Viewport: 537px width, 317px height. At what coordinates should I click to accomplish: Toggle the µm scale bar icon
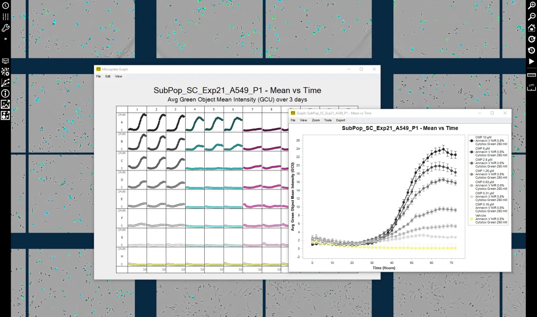point(531,87)
